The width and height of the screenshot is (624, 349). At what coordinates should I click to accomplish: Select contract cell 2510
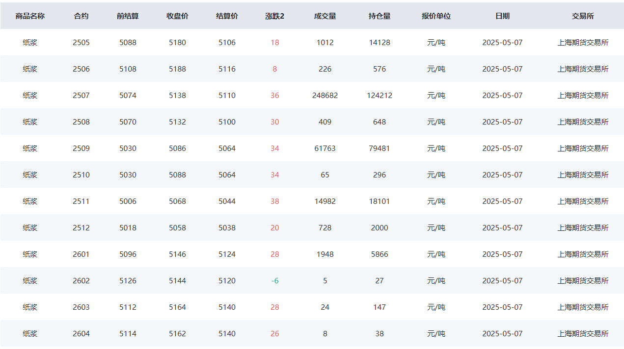[81, 175]
